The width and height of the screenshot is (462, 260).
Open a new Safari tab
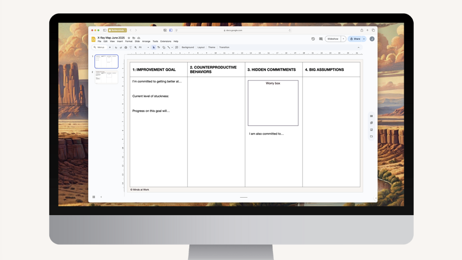coord(368,30)
